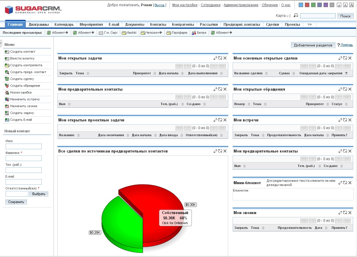357x257 pixels.
Task: Edit the Мини-блокнот panel
Action: click(x=340, y=183)
